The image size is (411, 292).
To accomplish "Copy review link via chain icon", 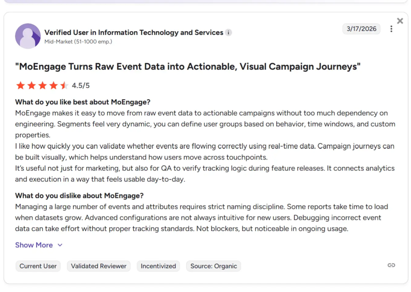I will pyautogui.click(x=391, y=265).
